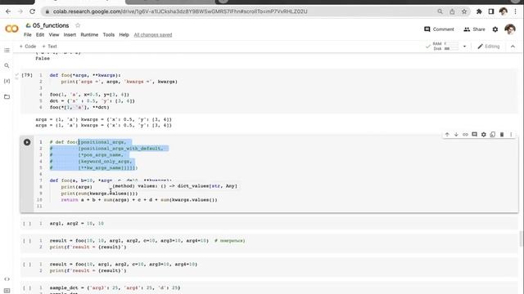Viewport: 524px width, 294px height.
Task: Open the Google account avatar in Colab
Action: (510, 29)
